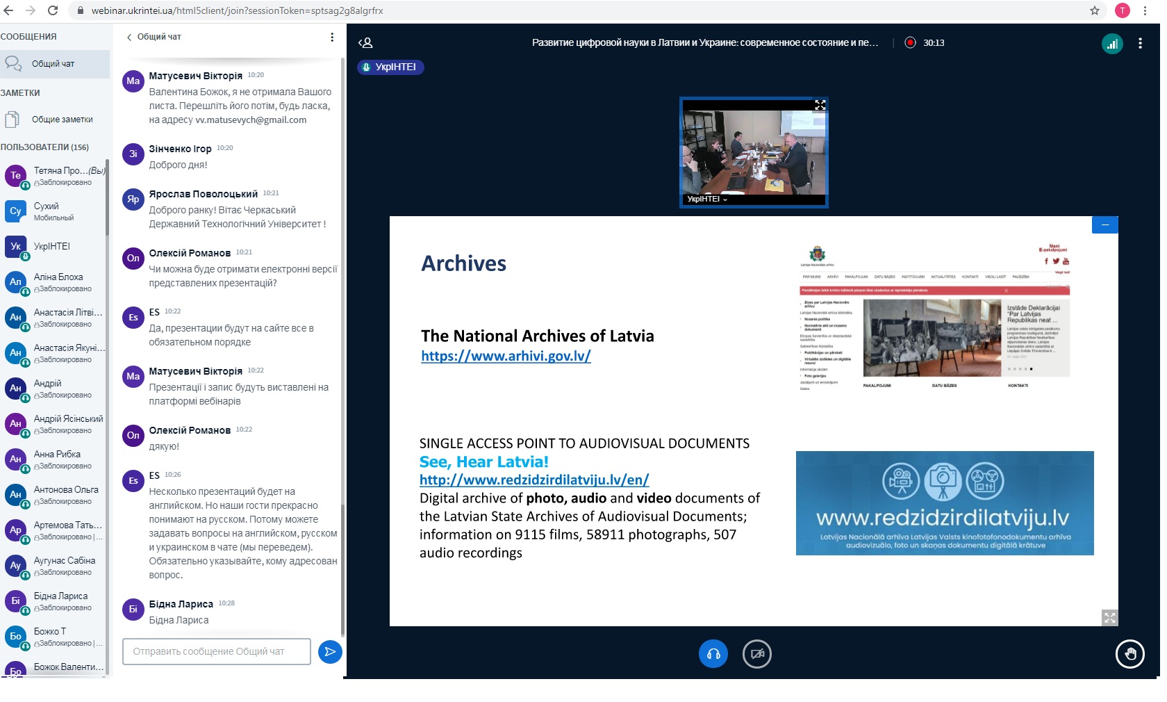Click the Es avatar of the 10:26 message
Image resolution: width=1167 pixels, height=702 pixels.
pos(133,481)
